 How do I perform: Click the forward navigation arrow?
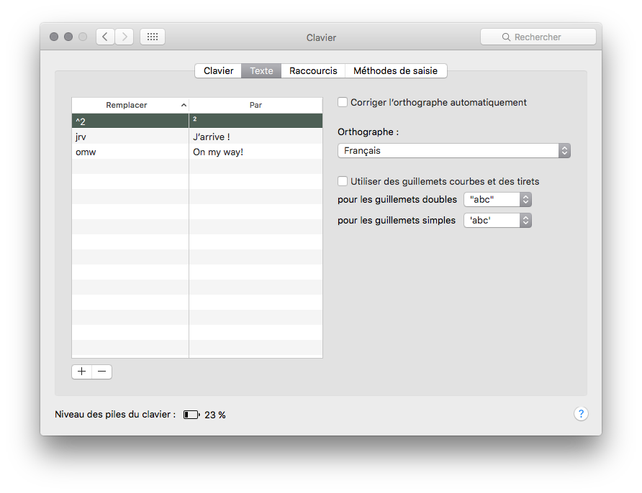pos(124,37)
